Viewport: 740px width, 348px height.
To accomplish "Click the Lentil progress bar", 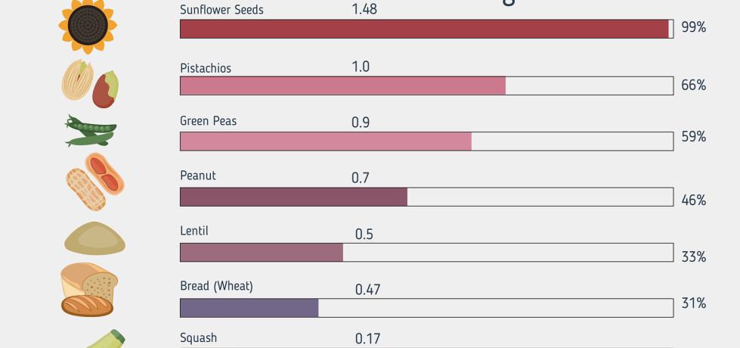I will click(x=426, y=253).
